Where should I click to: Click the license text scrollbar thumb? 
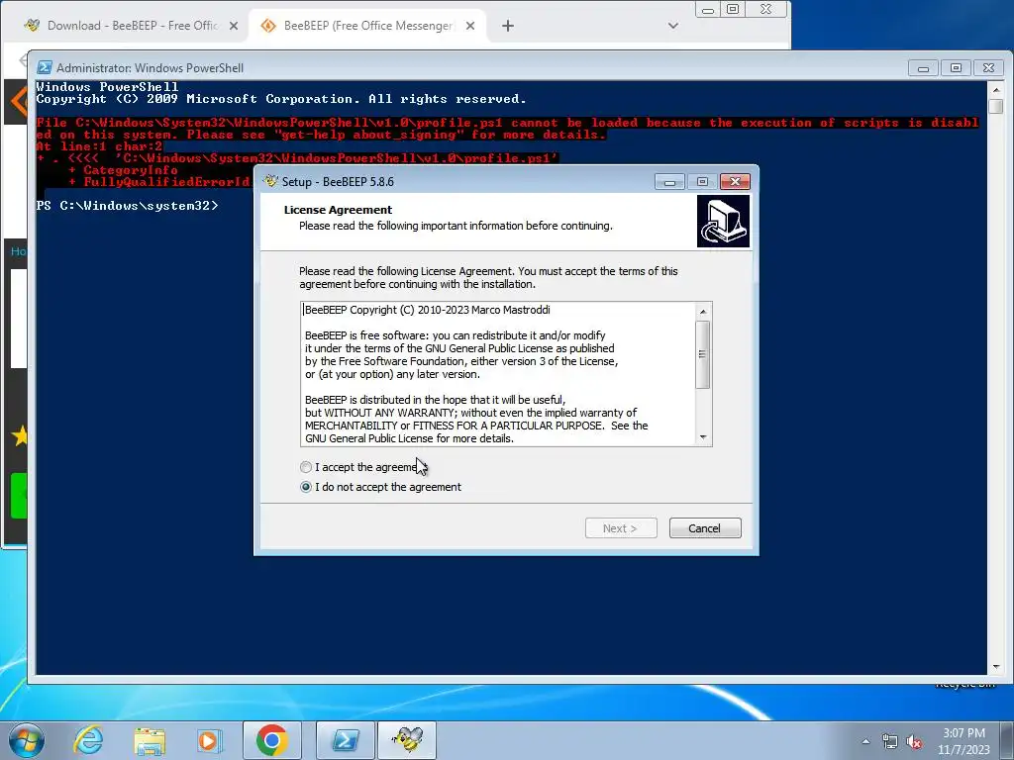pos(703,354)
